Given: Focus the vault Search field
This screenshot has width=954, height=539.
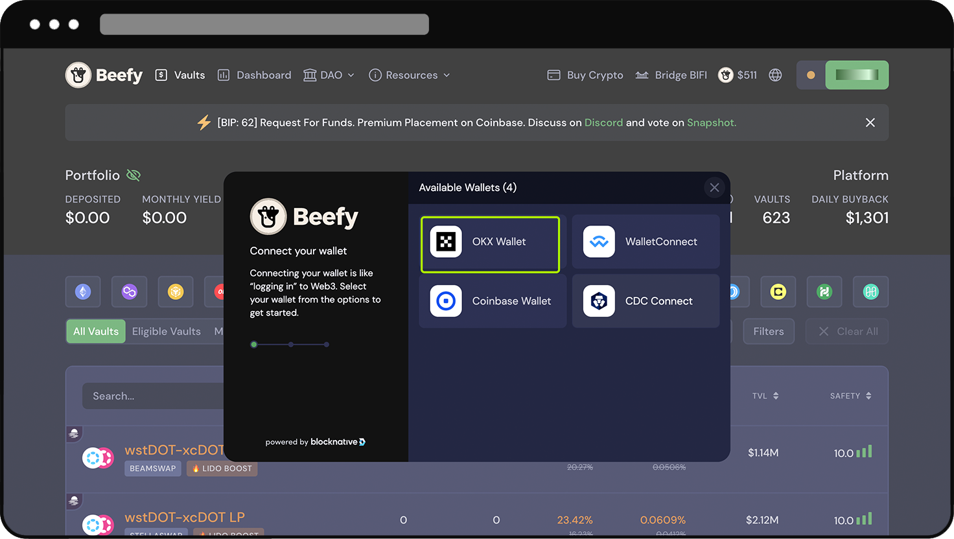Looking at the screenshot, I should [x=153, y=396].
